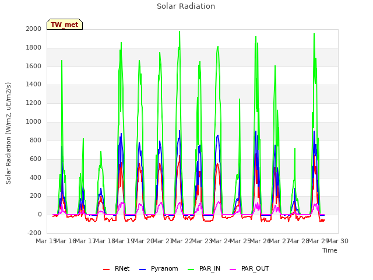
Task: Click the y-axis label Solar Radiation (W/m2, uE/m2/s)
Action: 8,133
